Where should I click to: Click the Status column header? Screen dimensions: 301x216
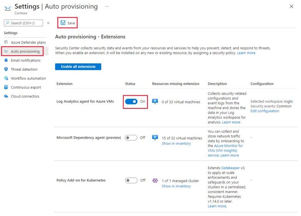click(x=130, y=84)
